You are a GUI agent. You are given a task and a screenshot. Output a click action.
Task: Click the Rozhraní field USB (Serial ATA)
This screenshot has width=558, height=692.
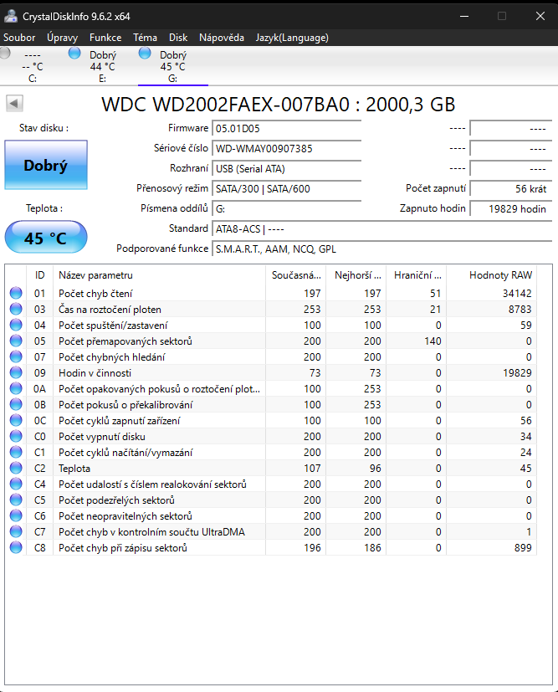[x=286, y=168]
